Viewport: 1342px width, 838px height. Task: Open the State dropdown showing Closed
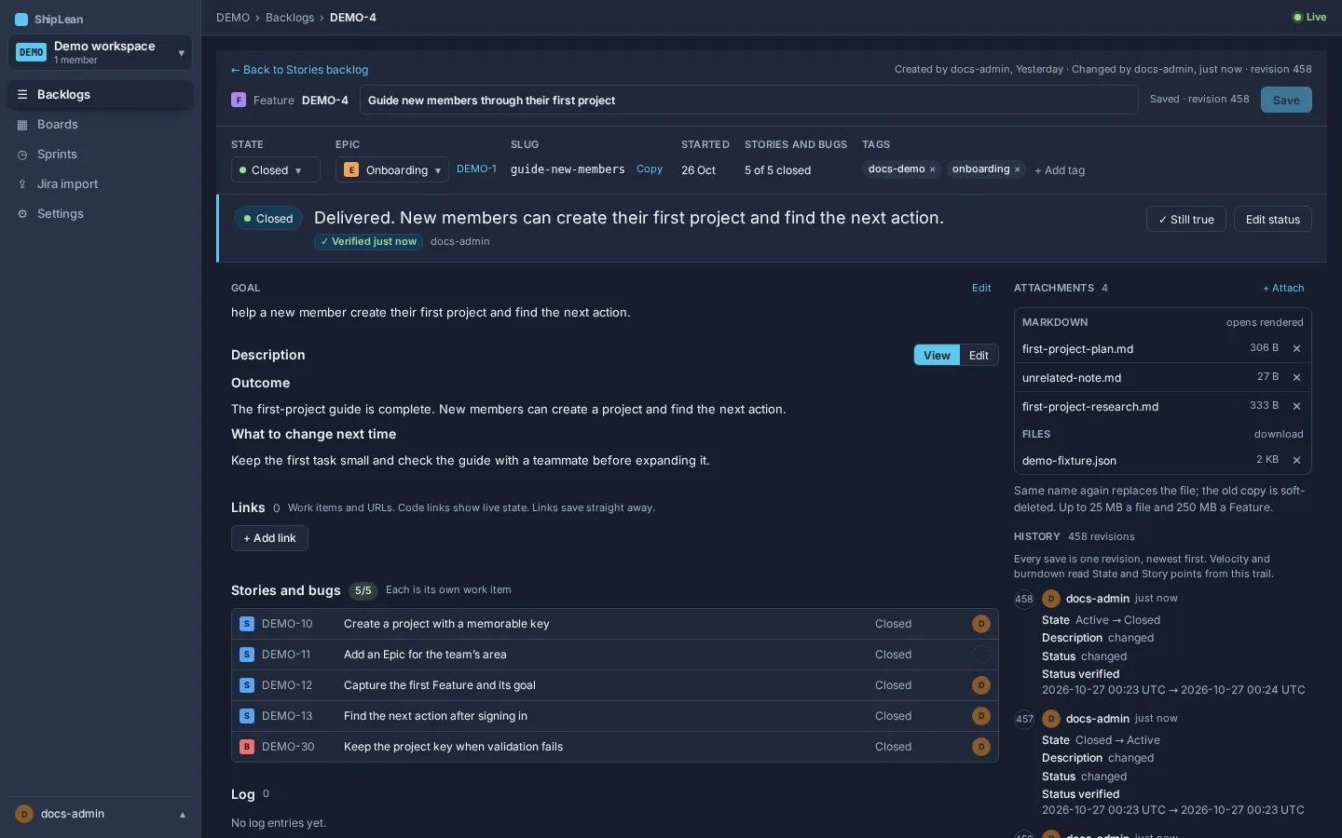point(275,170)
